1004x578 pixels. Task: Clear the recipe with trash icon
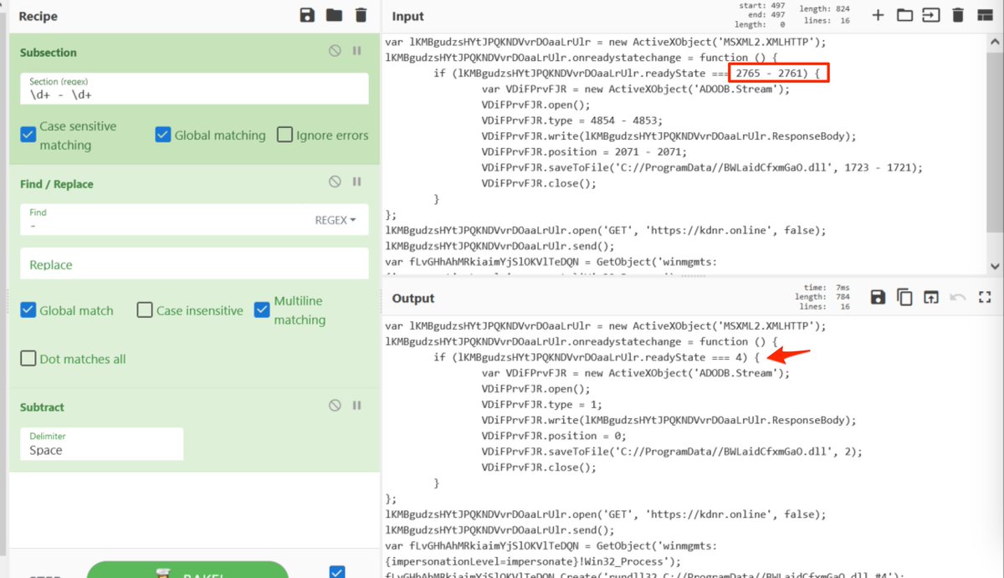tap(361, 15)
